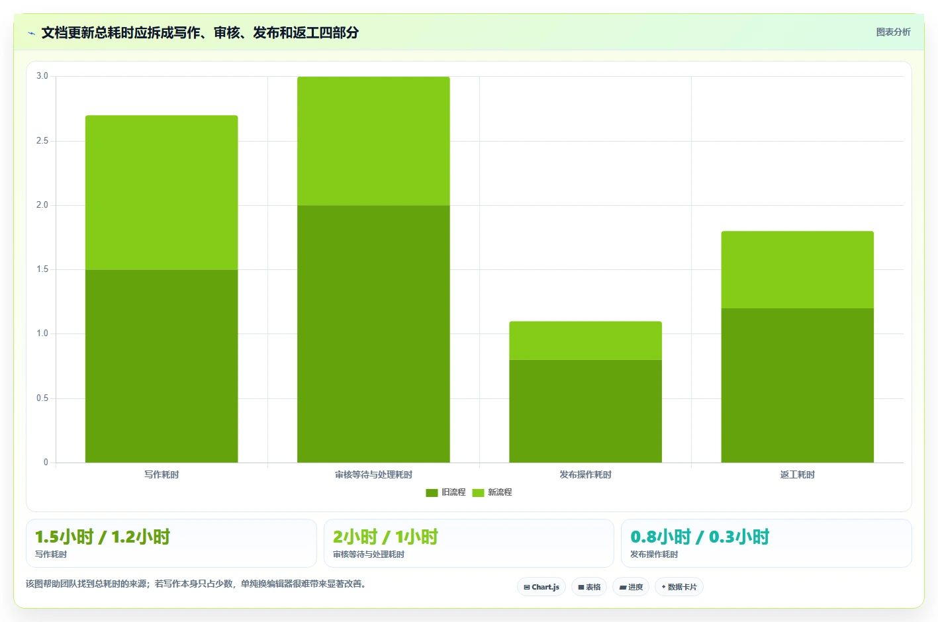Click the 写作耗时 x-axis label
Image resolution: width=938 pixels, height=622 pixels.
(x=162, y=474)
